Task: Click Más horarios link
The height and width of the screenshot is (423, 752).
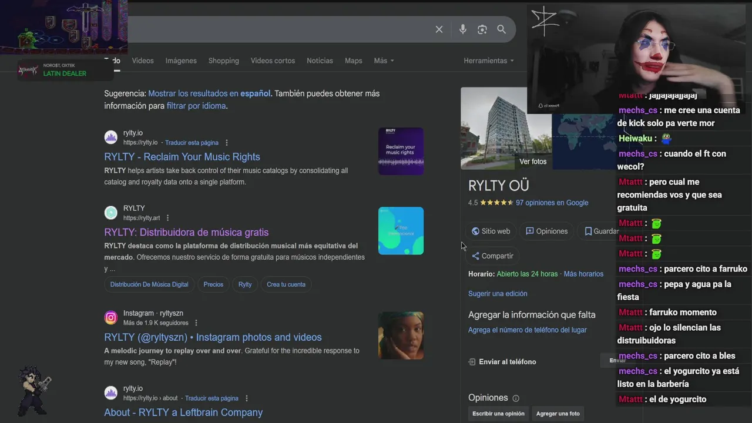Action: coord(583,274)
